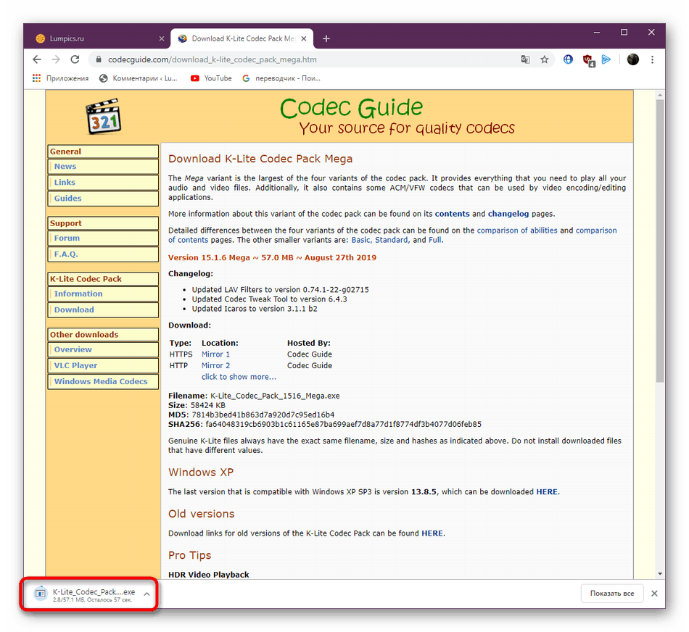
Task: Bookmark this page with the star icon
Action: [545, 59]
